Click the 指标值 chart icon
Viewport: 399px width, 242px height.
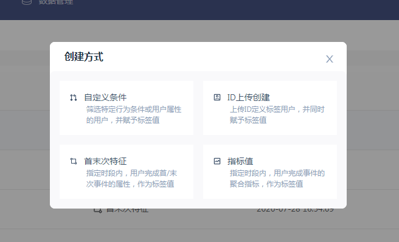click(x=217, y=161)
